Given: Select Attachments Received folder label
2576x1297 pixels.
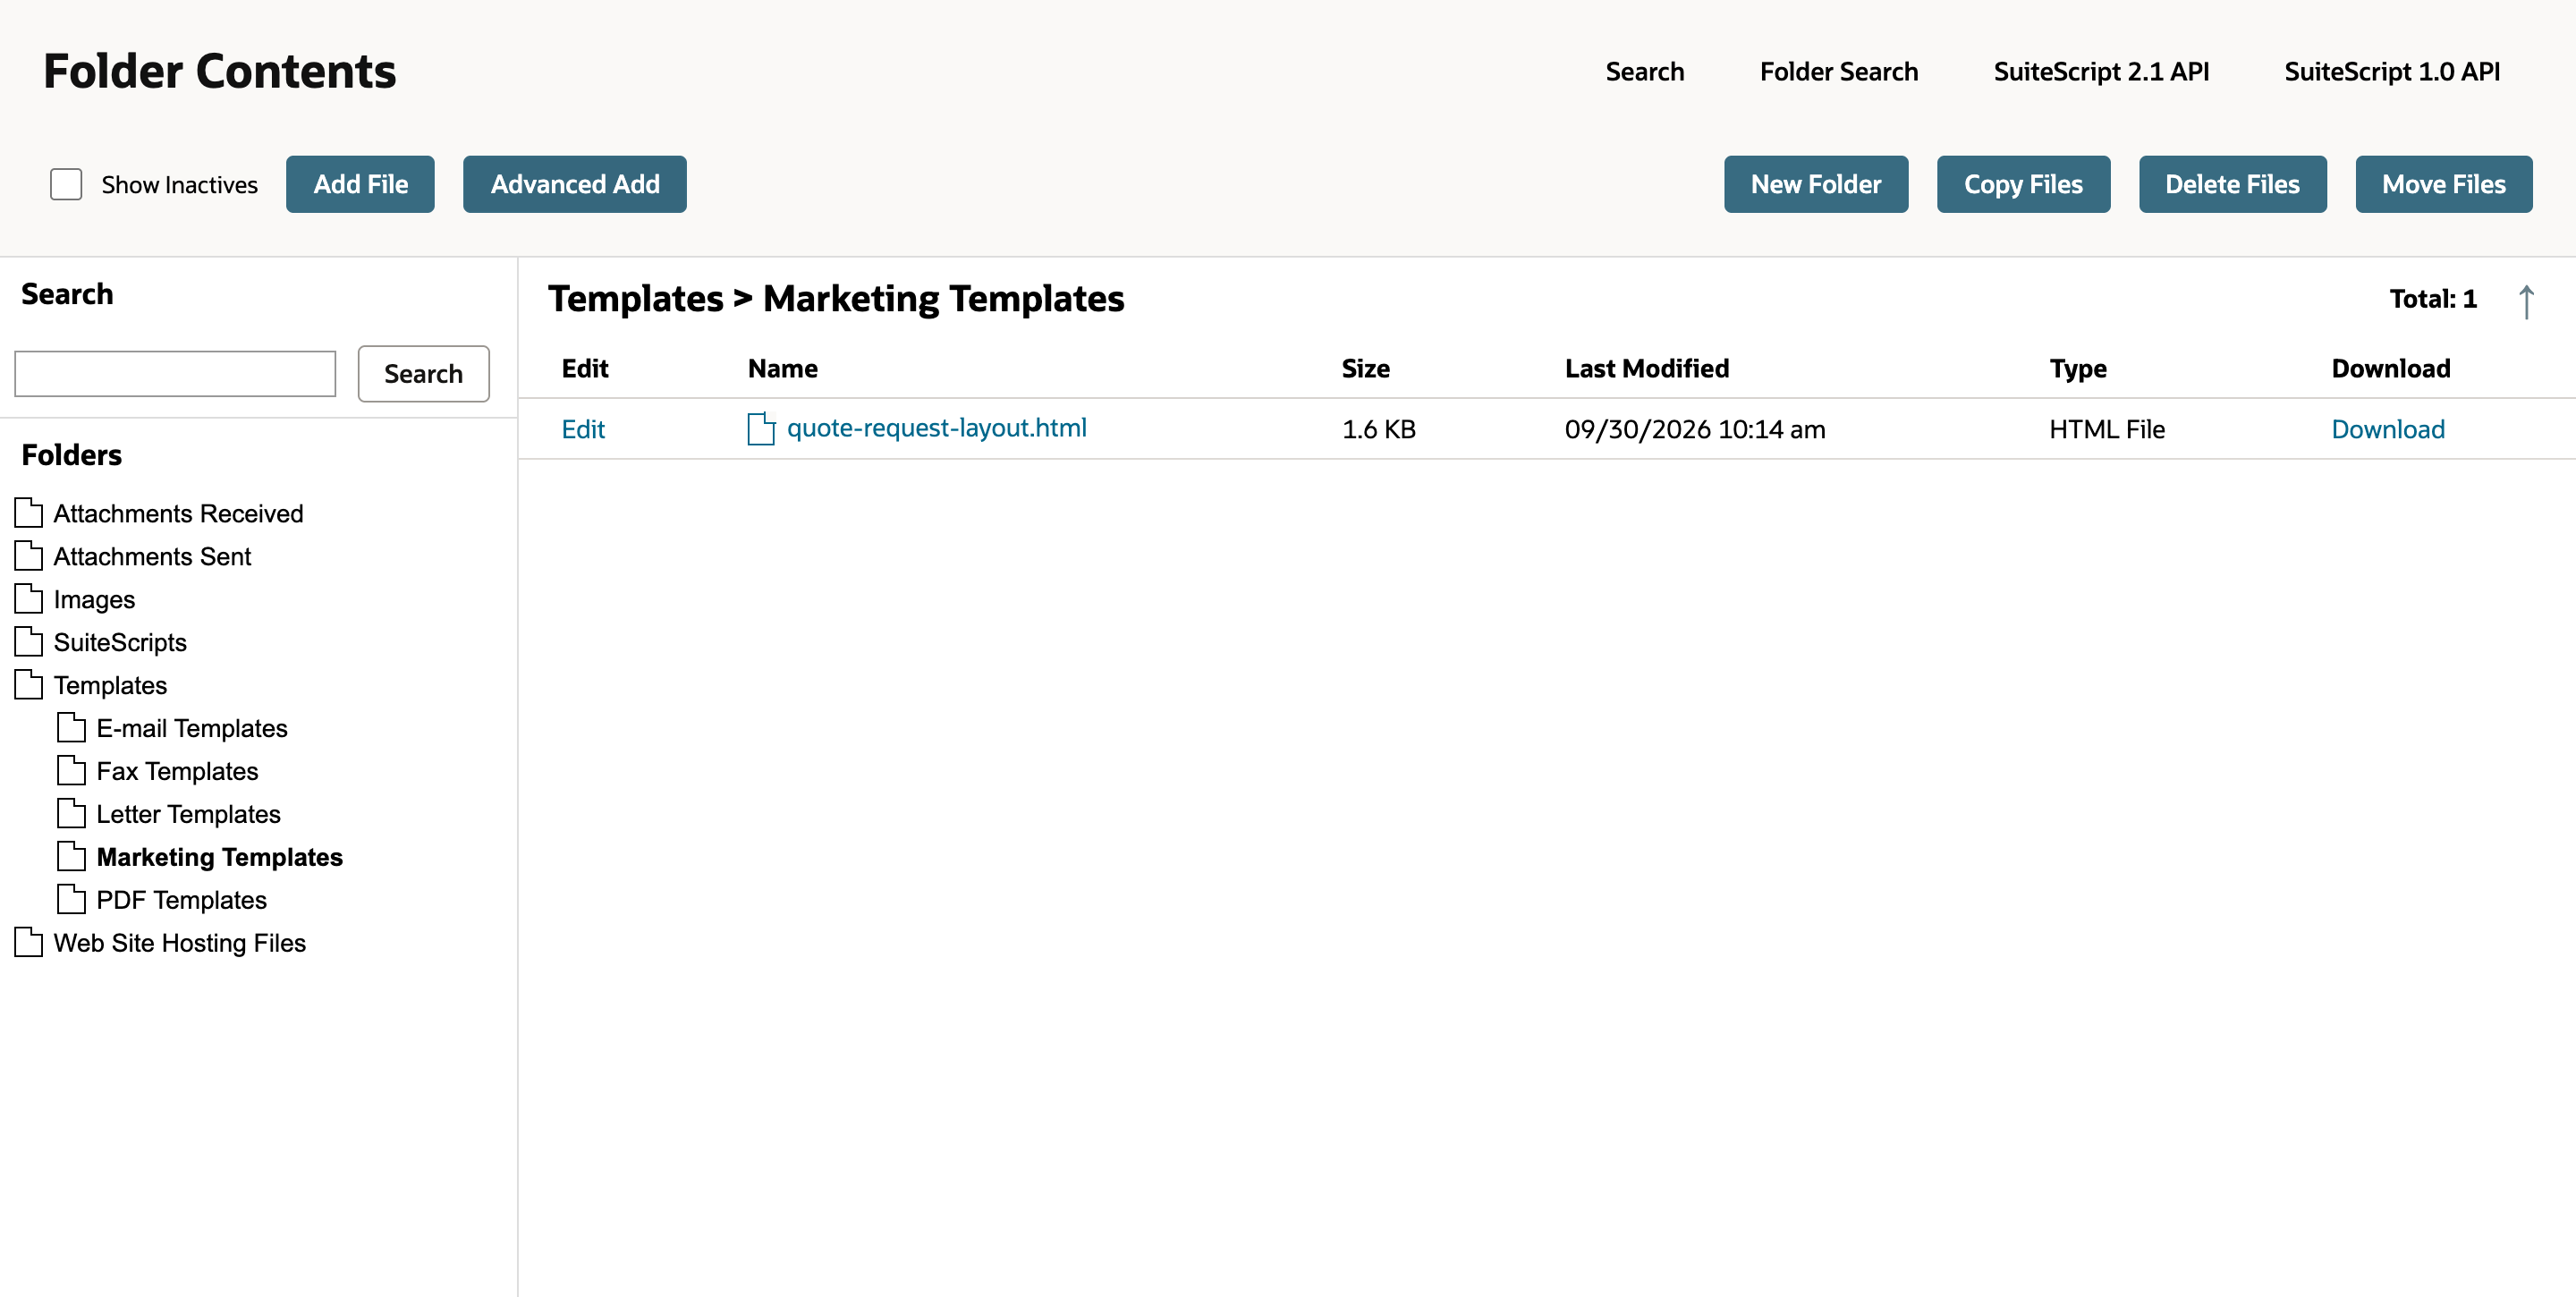Looking at the screenshot, I should [x=178, y=513].
